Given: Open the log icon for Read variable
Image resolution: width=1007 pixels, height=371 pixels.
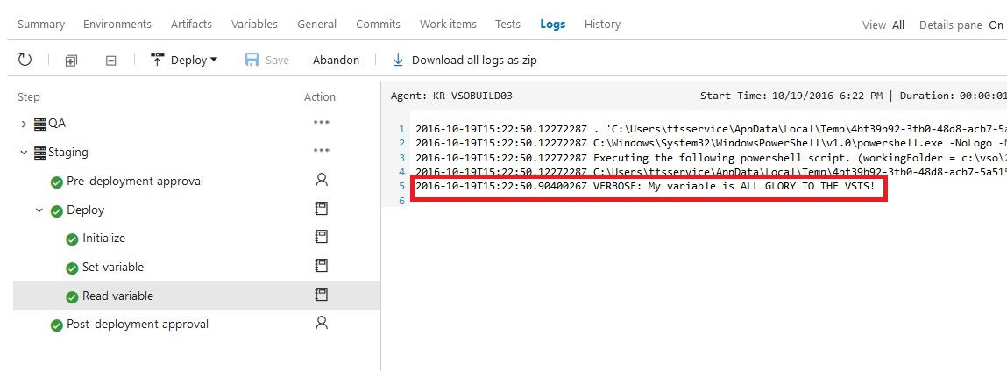Looking at the screenshot, I should 321,295.
